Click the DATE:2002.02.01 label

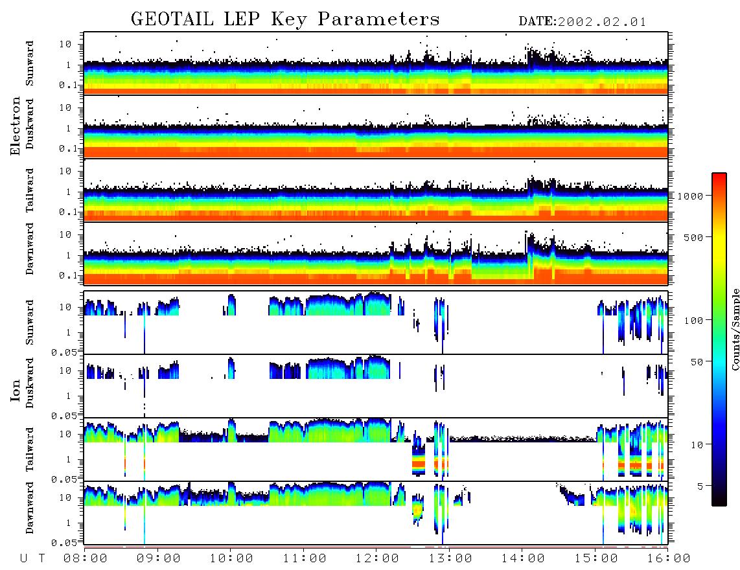coord(582,22)
